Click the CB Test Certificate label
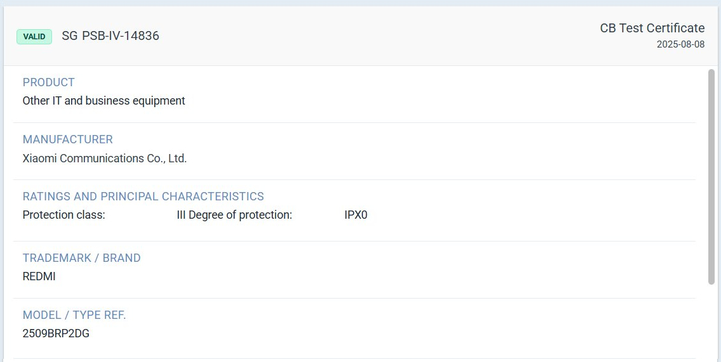Image resolution: width=721 pixels, height=362 pixels. tap(652, 28)
